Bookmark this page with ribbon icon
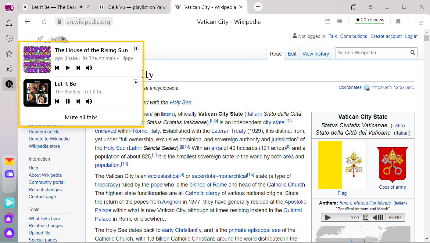 coord(398,21)
